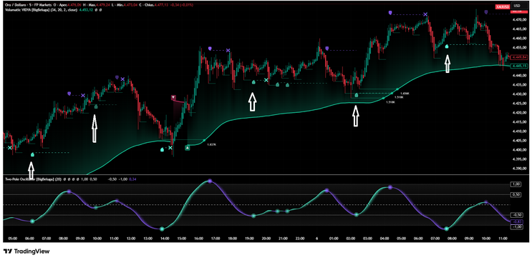Click the cyan X marker near 20:00

pyautogui.click(x=266, y=80)
